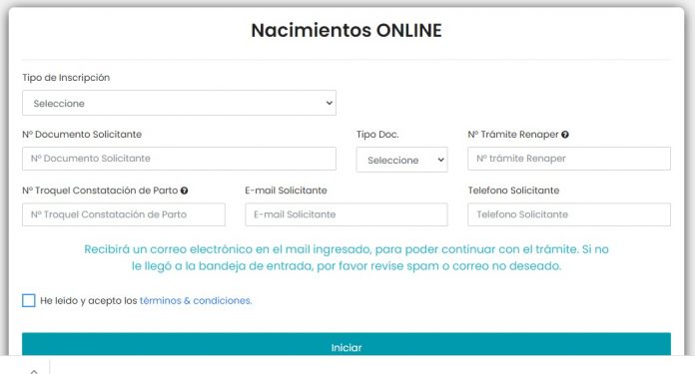695x374 pixels.
Task: Focus the Nº Documento Solicitante field
Action: click(x=179, y=159)
